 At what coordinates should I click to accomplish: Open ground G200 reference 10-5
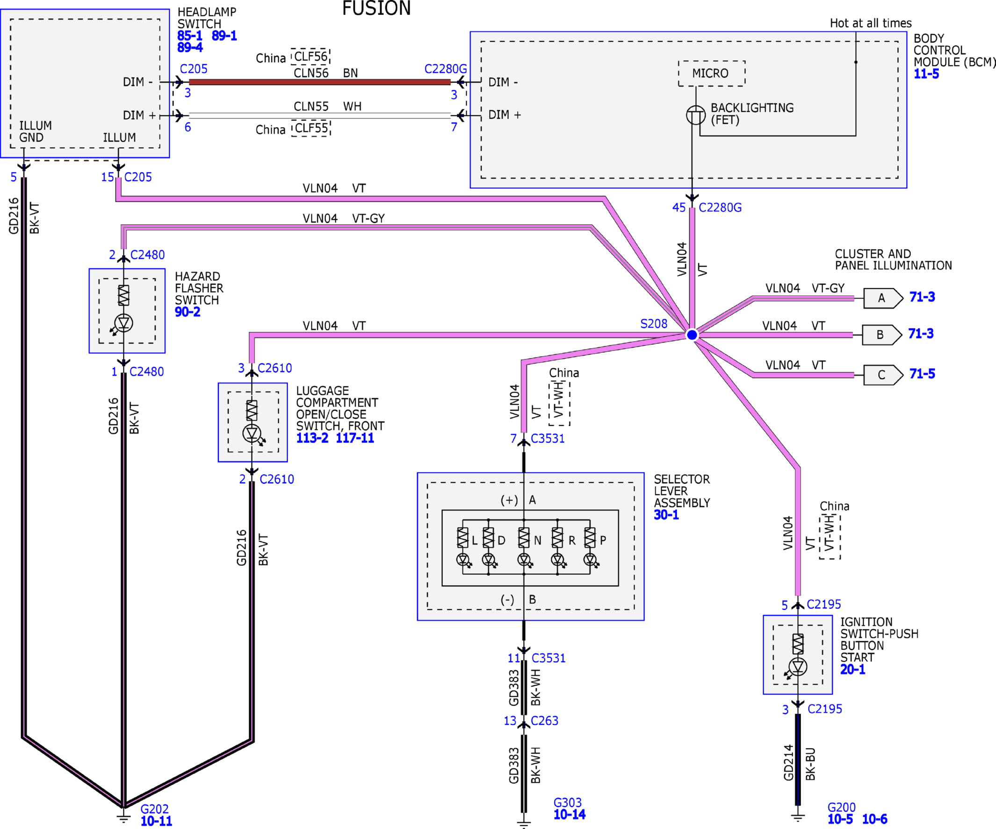(840, 819)
